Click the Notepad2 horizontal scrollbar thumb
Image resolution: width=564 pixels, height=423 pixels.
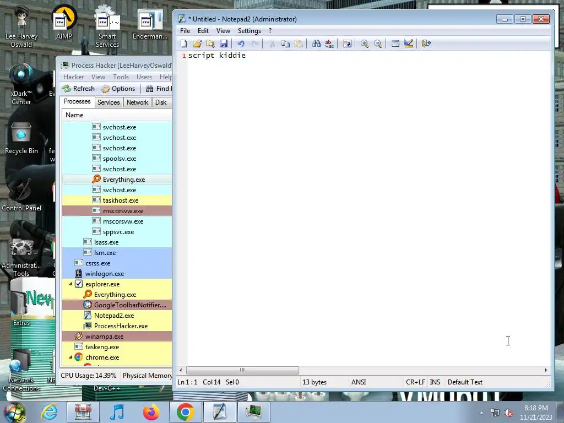[242, 370]
